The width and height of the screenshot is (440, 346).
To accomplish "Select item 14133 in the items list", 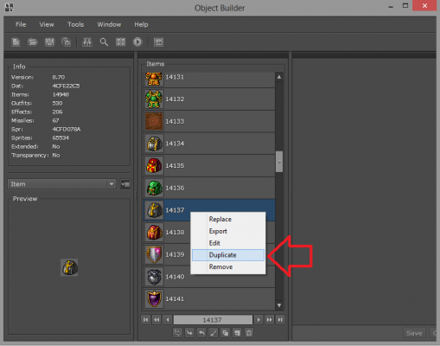I will 209,121.
